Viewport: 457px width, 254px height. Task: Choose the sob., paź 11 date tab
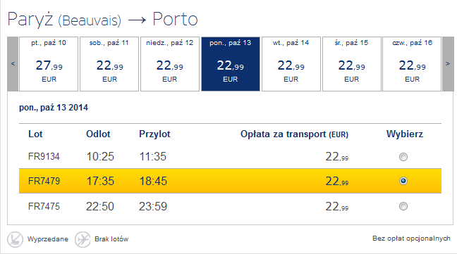[109, 64]
